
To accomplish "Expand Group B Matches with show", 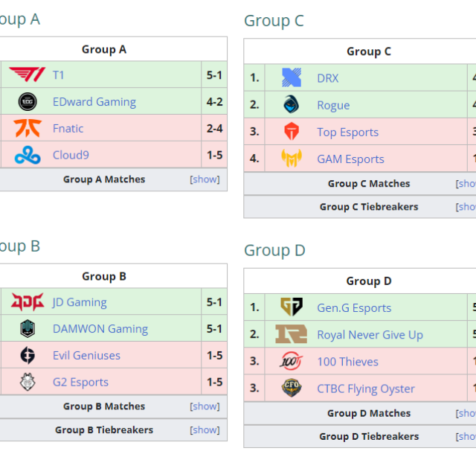I will [205, 406].
